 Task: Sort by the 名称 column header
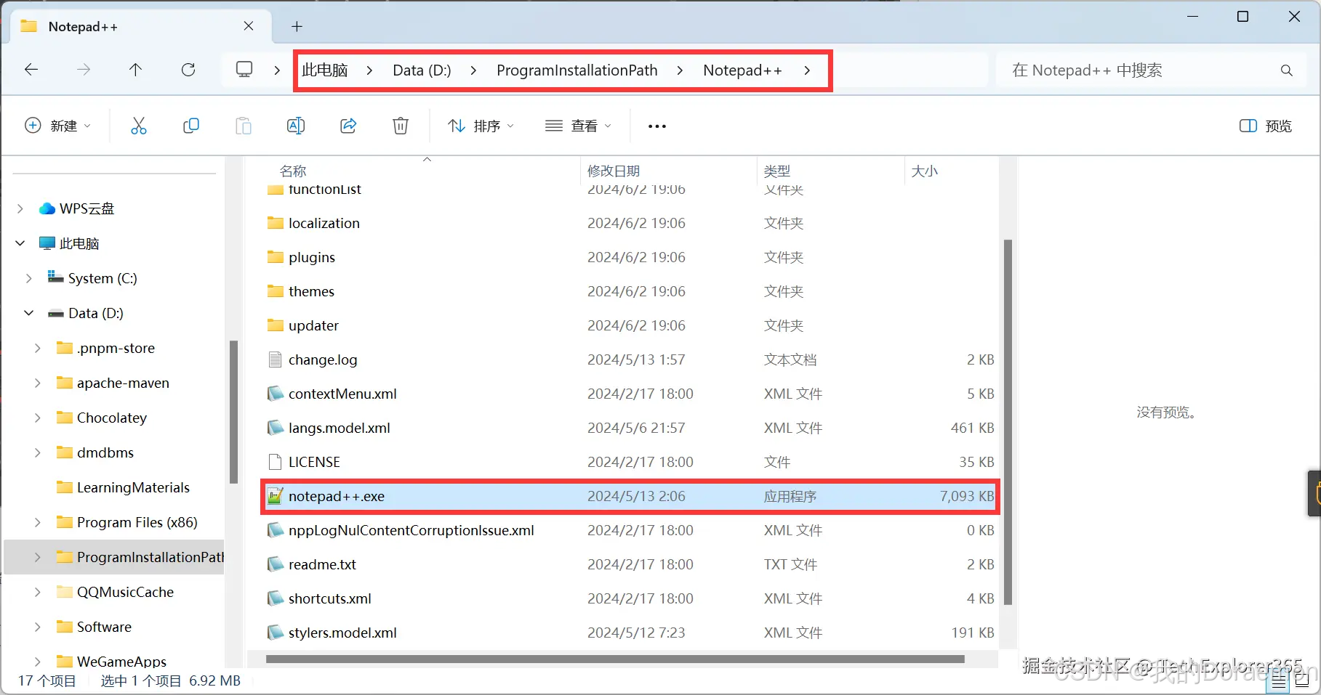[x=293, y=171]
